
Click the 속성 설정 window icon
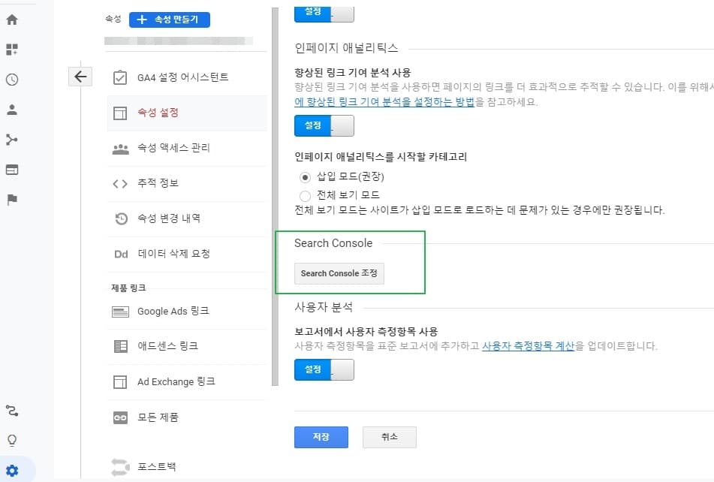(120, 113)
